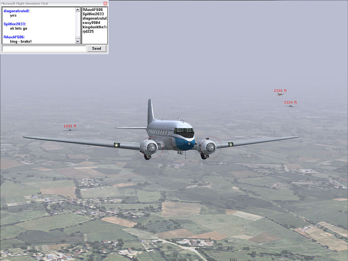The width and height of the screenshot is (348, 261).
Task: Click the 'king - brake!' chat message
Action: point(21,41)
